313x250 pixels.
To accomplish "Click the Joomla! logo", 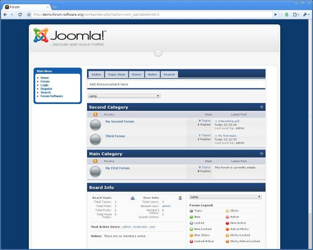I will pyautogui.click(x=69, y=36).
